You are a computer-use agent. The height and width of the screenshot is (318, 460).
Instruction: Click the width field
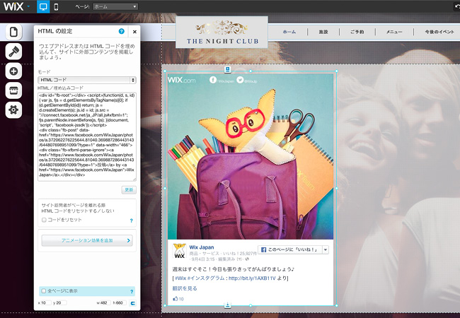105,302
